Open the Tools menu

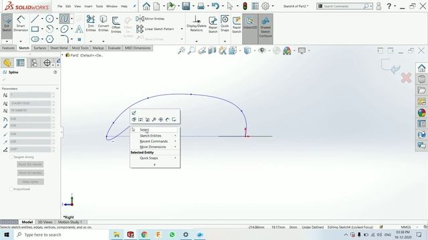(x=100, y=6)
